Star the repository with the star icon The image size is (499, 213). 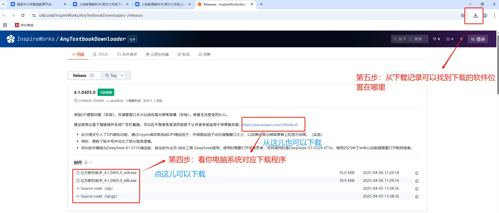(x=448, y=39)
